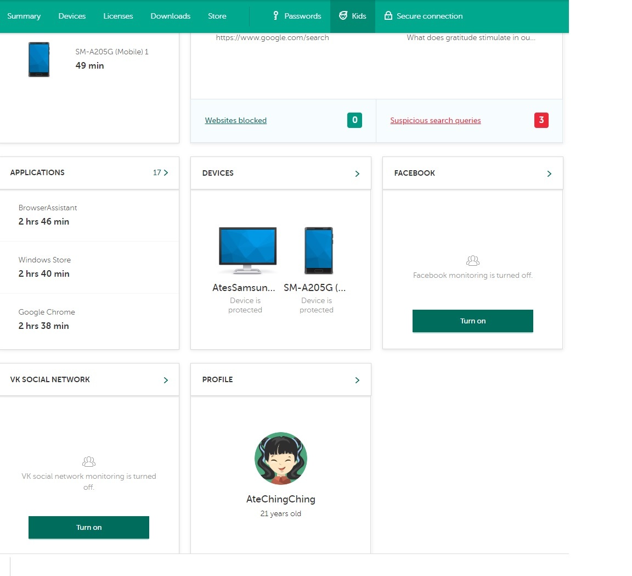Click the red Suspicious search queries badge

[541, 120]
